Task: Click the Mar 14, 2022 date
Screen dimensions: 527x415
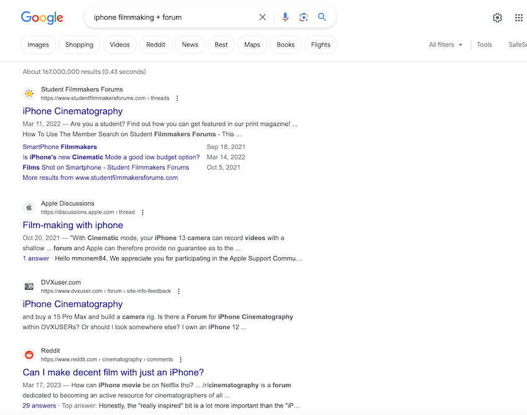Action: (226, 157)
